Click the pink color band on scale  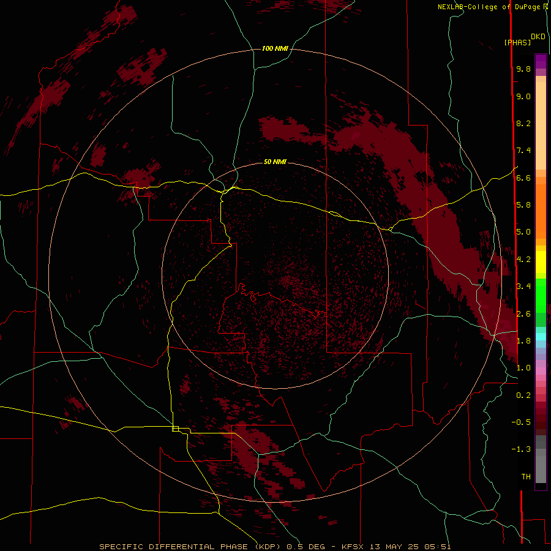point(541,371)
